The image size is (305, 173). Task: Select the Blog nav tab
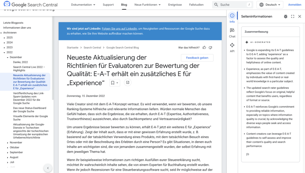coord(124,5)
